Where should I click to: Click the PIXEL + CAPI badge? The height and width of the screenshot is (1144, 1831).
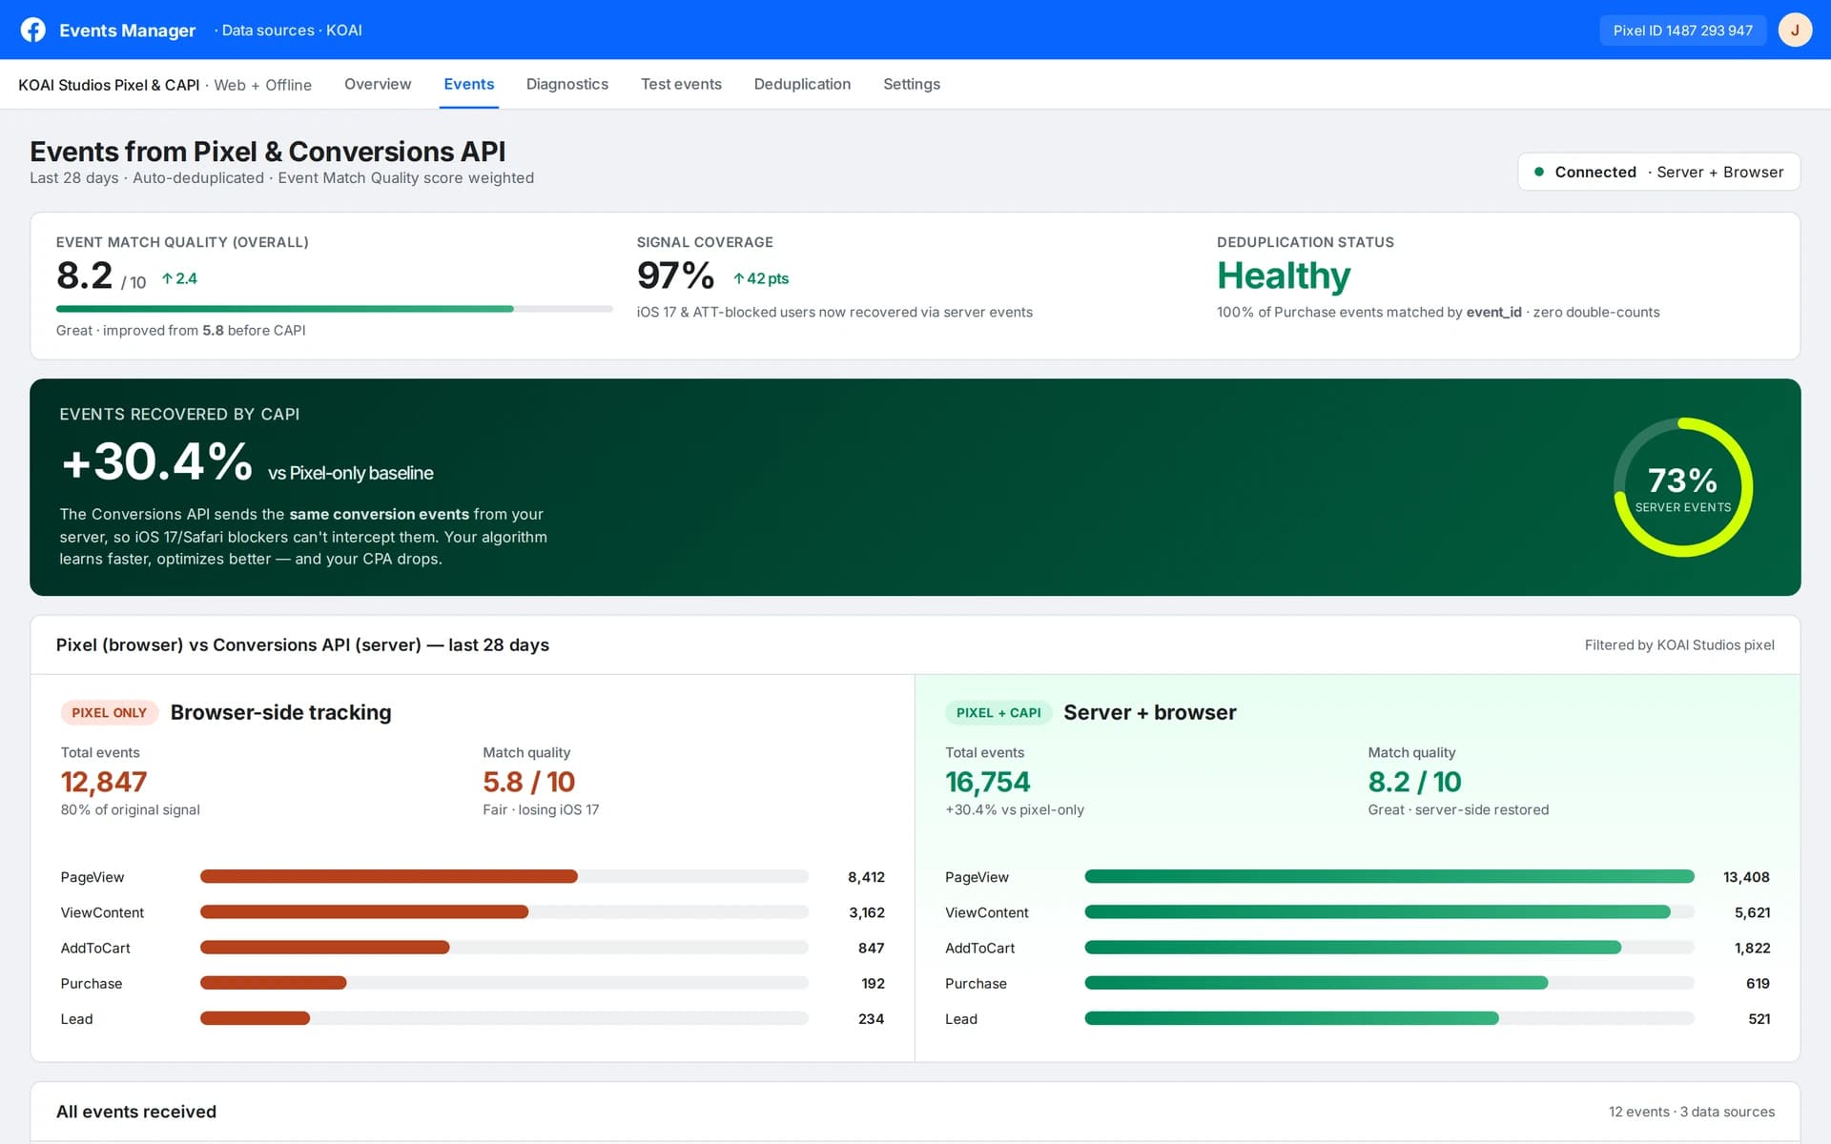pos(998,712)
